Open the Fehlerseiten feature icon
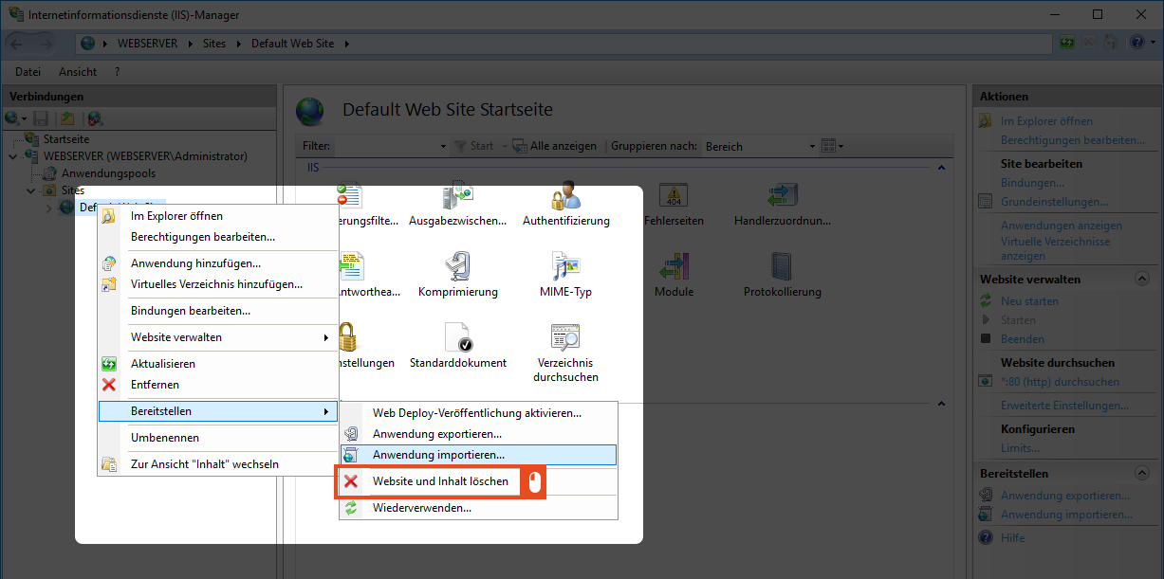Screen dimensions: 1164x579 coord(674,199)
